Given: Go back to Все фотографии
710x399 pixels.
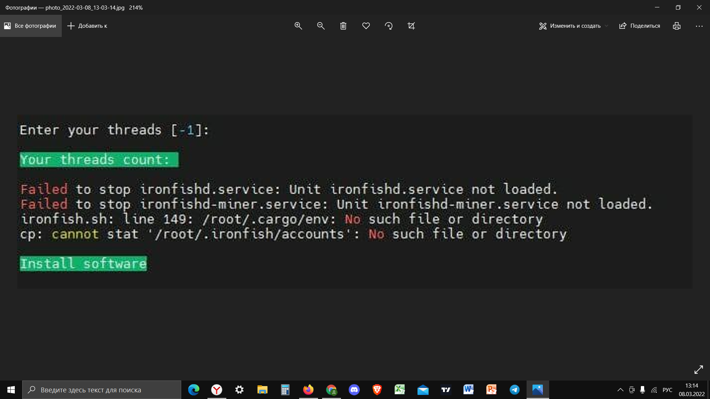Looking at the screenshot, I should coord(30,26).
